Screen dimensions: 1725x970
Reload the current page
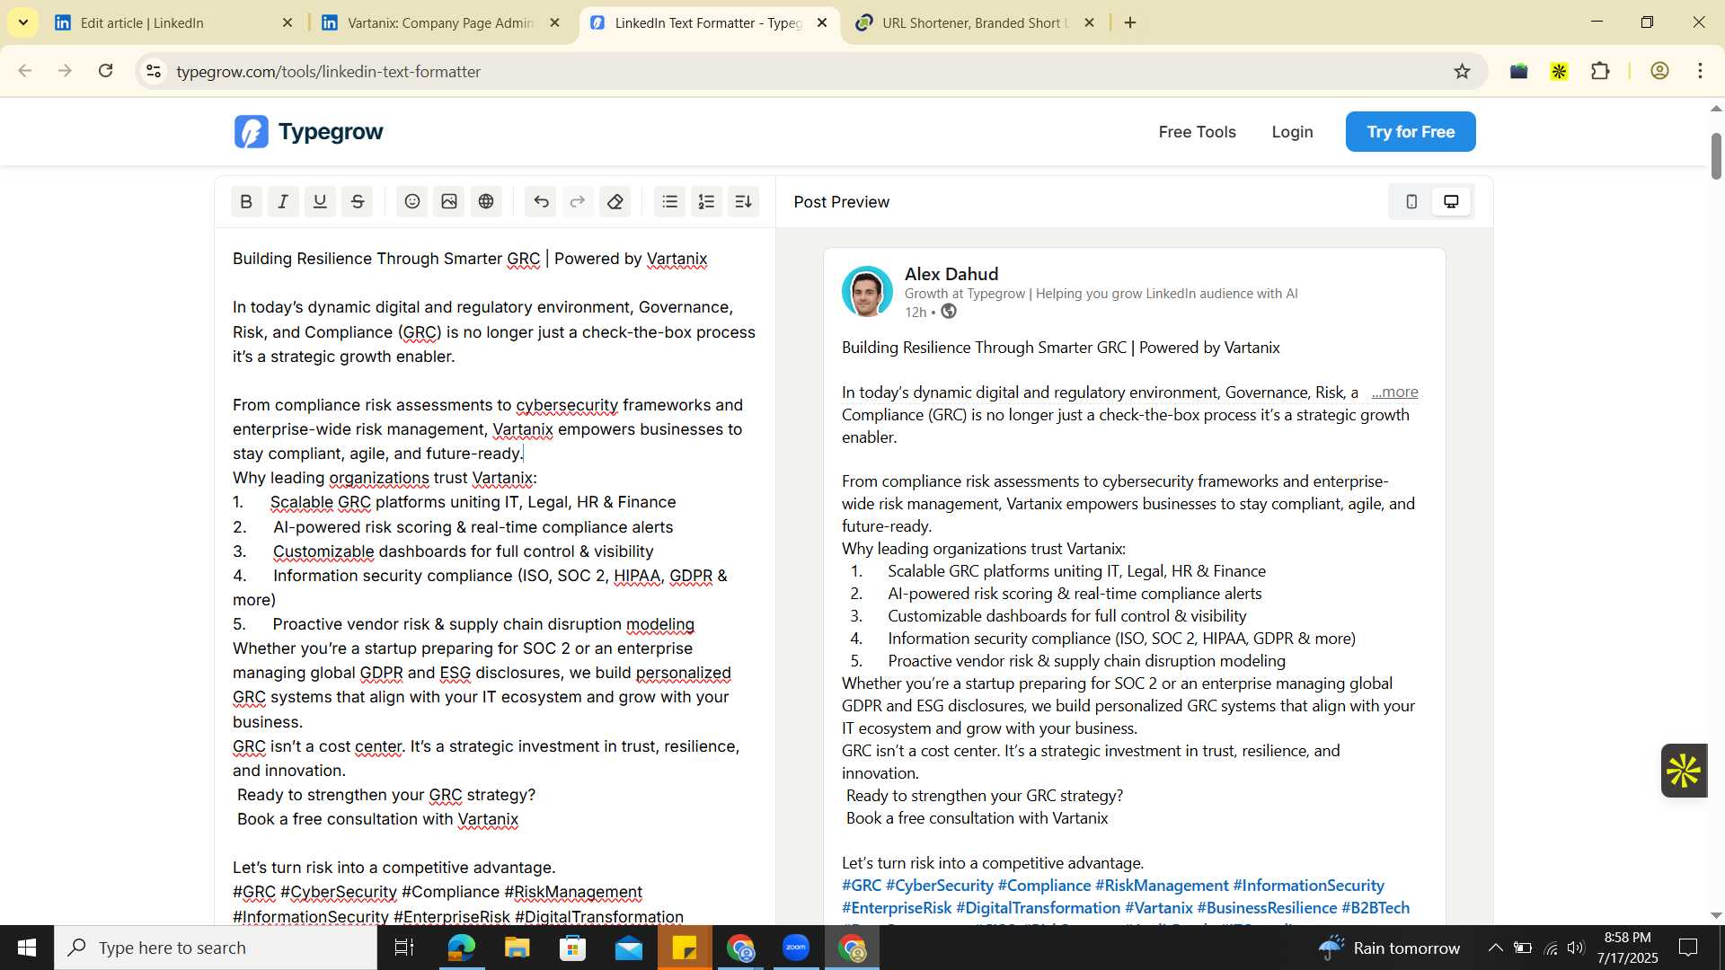pyautogui.click(x=105, y=71)
